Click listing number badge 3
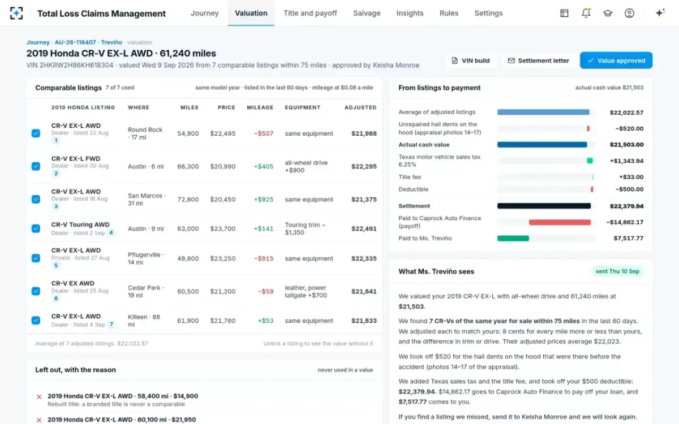The width and height of the screenshot is (679, 424). [56, 206]
